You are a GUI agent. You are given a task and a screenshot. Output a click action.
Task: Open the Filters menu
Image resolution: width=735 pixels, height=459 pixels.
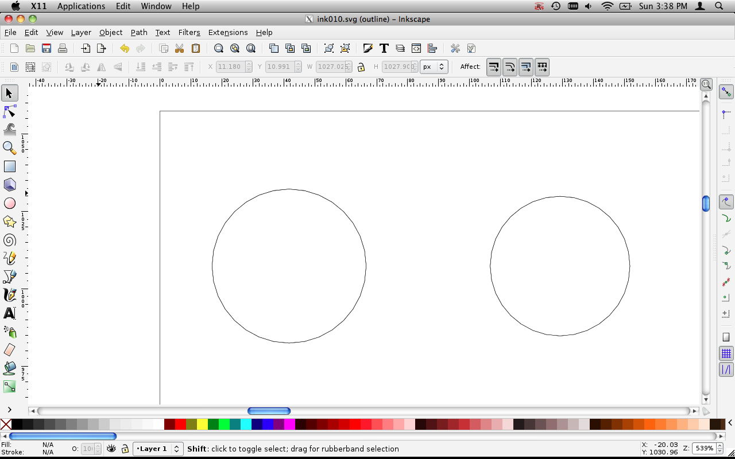[x=189, y=32]
